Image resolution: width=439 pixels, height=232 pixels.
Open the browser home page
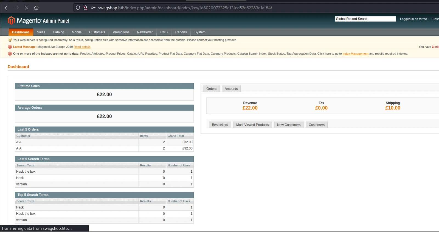pos(36,8)
